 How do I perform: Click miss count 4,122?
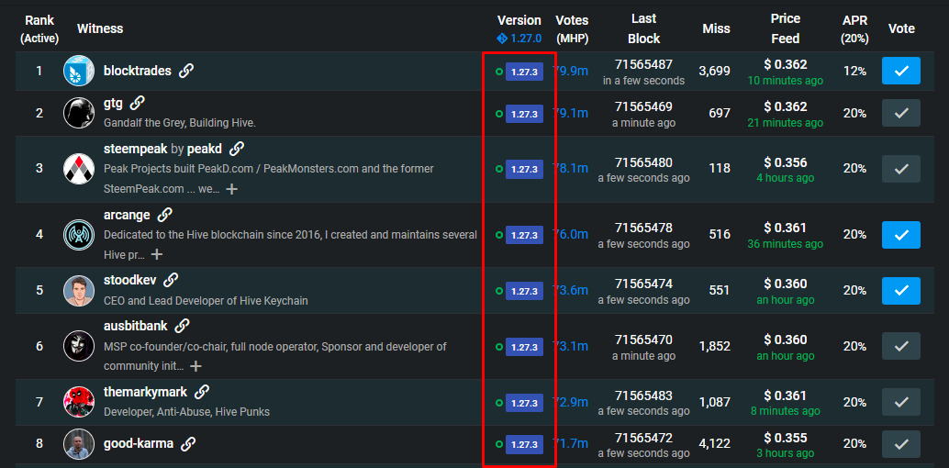[714, 444]
